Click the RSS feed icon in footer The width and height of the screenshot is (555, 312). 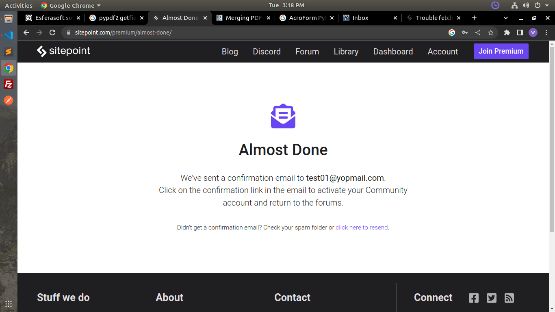tap(509, 298)
